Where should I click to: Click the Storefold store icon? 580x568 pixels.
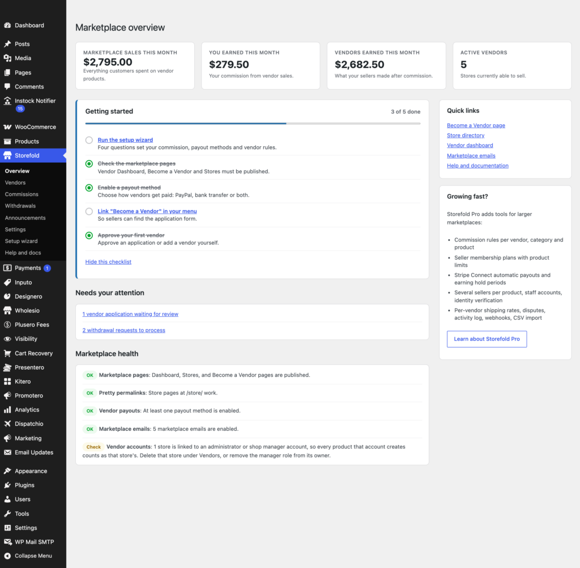tap(7, 155)
